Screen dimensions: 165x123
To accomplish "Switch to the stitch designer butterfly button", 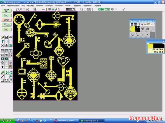I will click(x=7, y=20).
